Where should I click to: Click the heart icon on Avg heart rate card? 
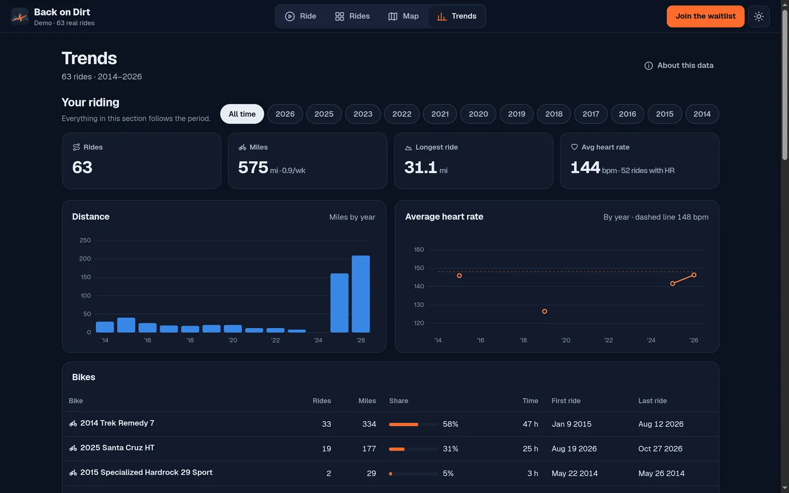click(574, 147)
